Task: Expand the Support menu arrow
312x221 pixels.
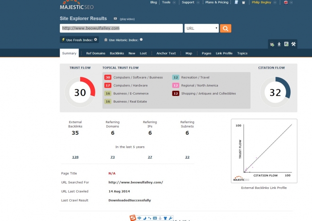Action: click(x=198, y=3)
